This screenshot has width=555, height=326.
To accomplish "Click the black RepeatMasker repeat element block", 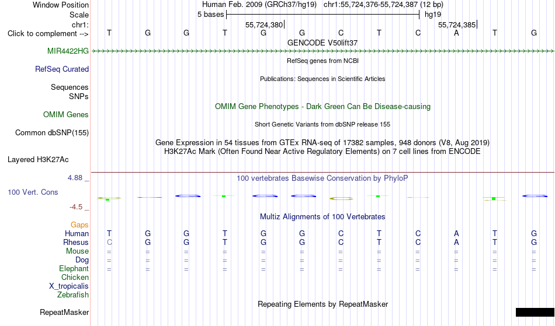I will 535,312.
